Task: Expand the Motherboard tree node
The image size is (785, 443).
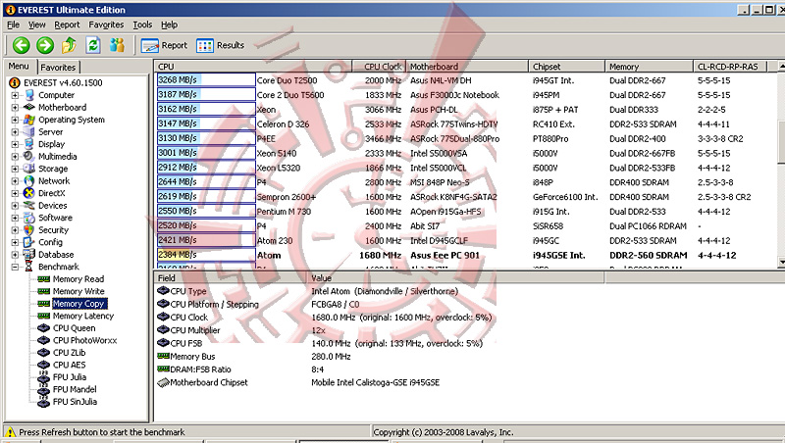Action: coord(15,108)
